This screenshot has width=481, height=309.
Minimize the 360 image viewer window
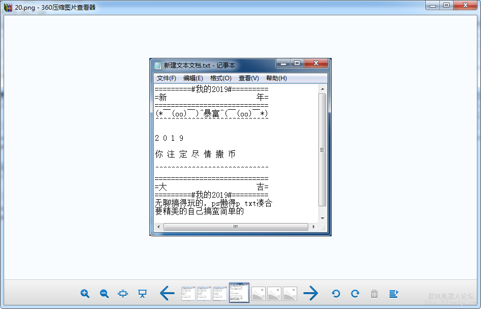click(433, 6)
